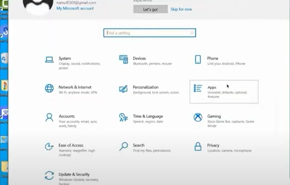Open the Devices settings icon

(124, 60)
